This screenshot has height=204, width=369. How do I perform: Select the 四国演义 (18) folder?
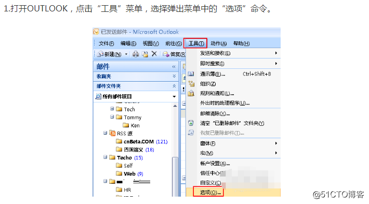139,150
